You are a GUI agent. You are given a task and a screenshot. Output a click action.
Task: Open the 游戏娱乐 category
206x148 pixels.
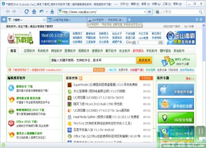tap(138, 51)
